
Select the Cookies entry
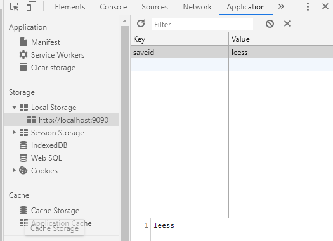click(44, 171)
